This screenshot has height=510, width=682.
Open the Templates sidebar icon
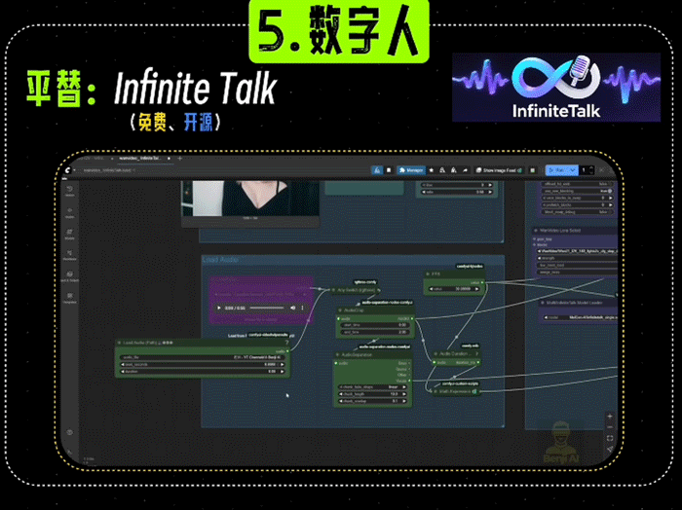[x=69, y=297]
